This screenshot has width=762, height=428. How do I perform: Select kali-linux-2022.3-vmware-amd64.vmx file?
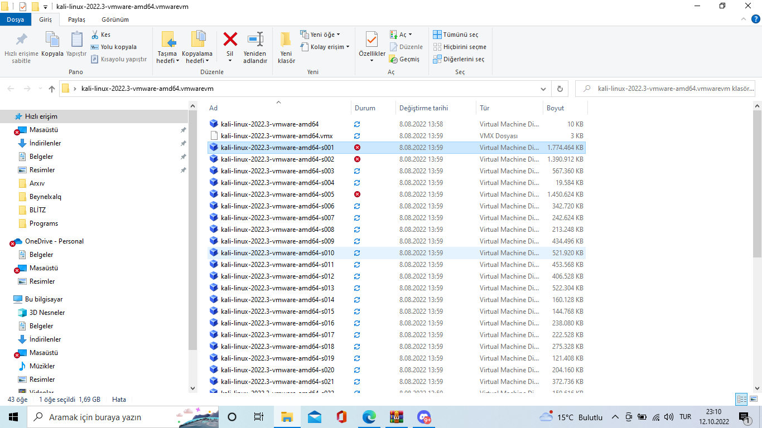(x=397, y=136)
